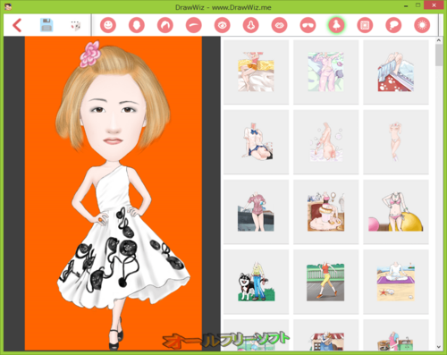Open the eye category
The width and height of the screenshot is (447, 355).
222,25
